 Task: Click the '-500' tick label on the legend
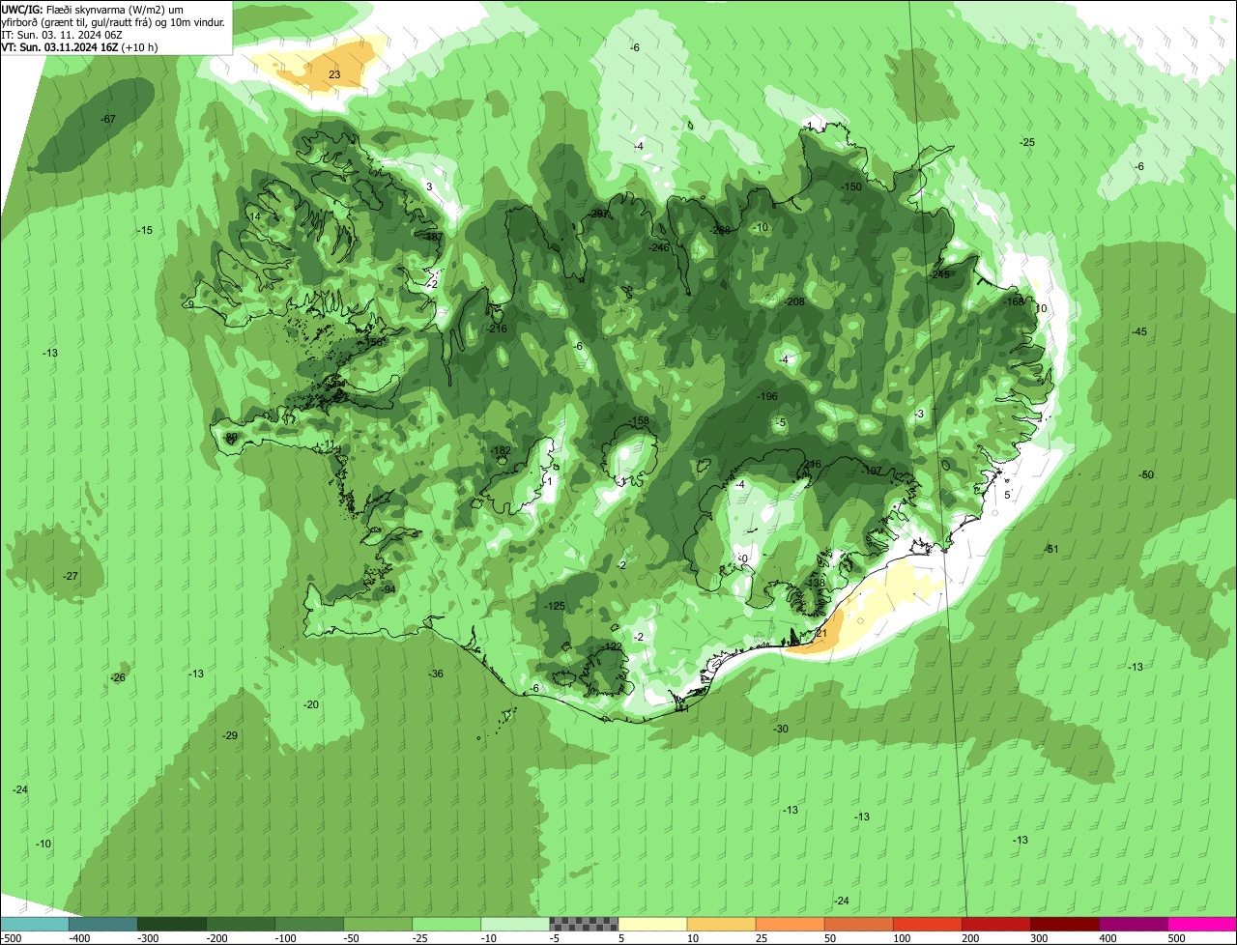[12, 938]
